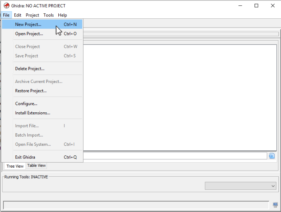Screen dimensions: 281x212
Task: Click the Ctrl+N shortcut label
Action: point(70,24)
